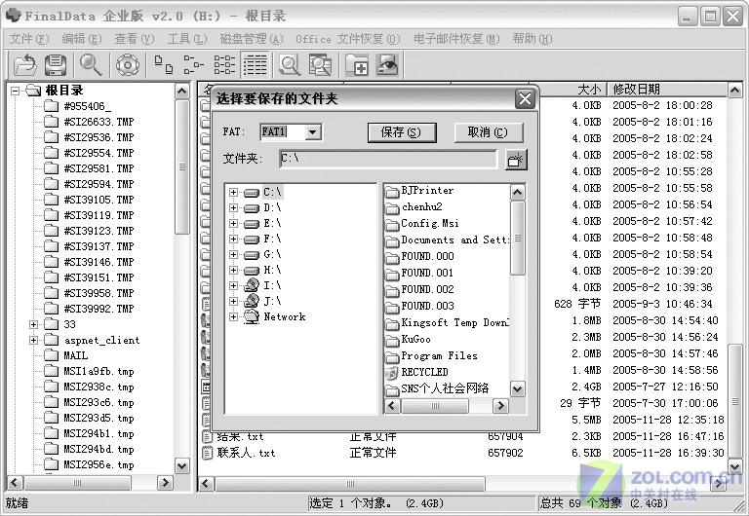The width and height of the screenshot is (749, 516).
Task: Click the image preview toolbar icon
Action: coord(320,65)
